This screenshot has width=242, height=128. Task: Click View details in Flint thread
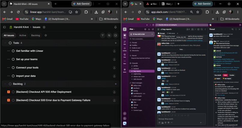click(218, 75)
